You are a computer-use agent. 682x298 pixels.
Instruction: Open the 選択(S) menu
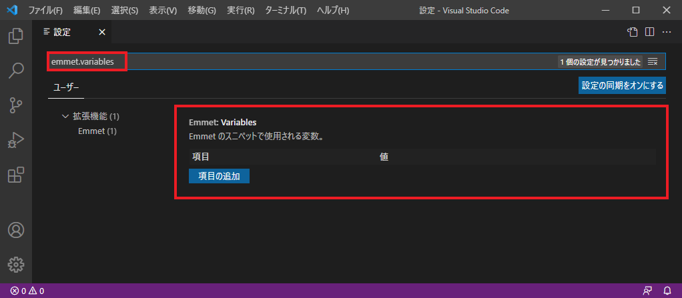(124, 10)
